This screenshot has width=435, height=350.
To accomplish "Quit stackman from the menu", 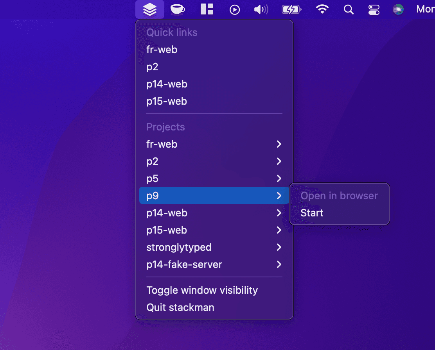I will [x=180, y=307].
